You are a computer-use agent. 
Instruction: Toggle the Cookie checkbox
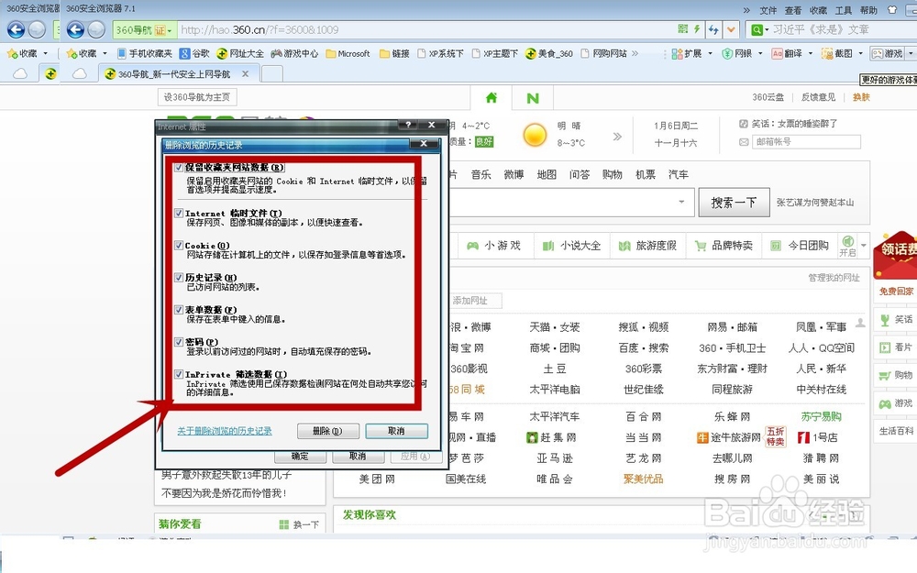[x=179, y=246]
